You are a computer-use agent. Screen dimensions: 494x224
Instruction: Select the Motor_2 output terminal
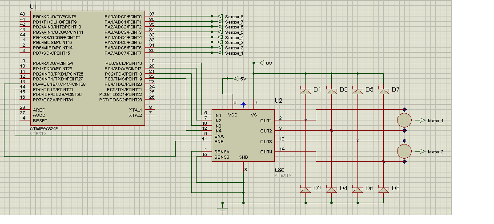tap(422, 152)
